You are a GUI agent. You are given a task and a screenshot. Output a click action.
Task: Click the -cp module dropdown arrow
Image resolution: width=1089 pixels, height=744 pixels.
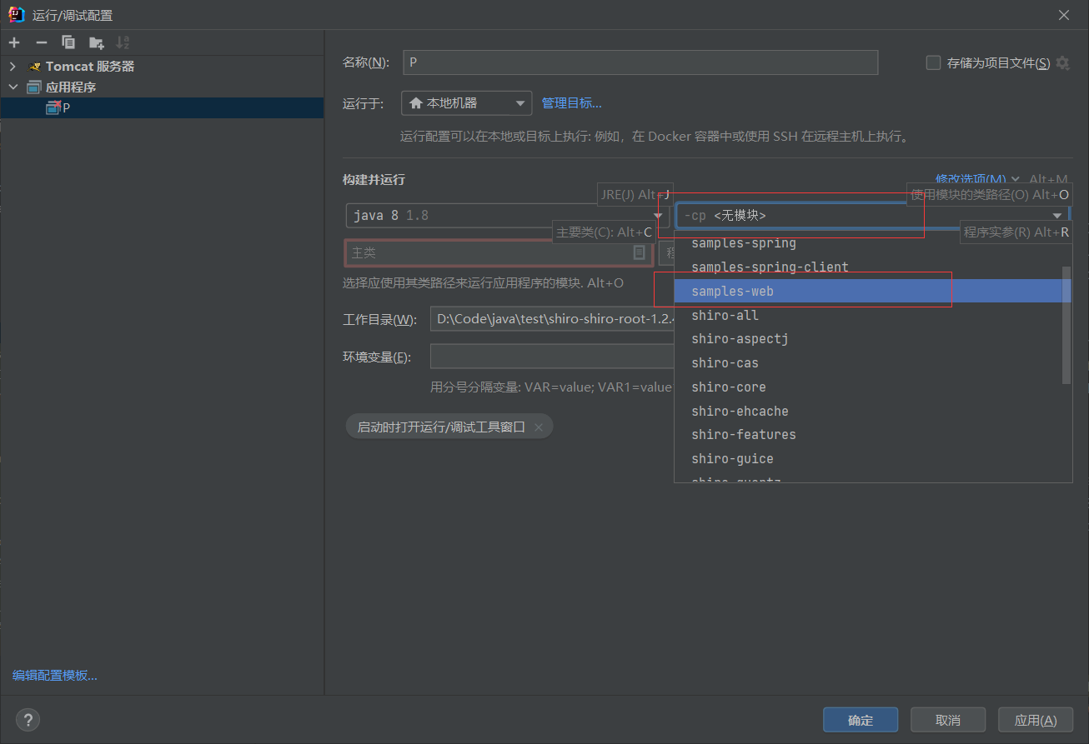tap(1057, 216)
